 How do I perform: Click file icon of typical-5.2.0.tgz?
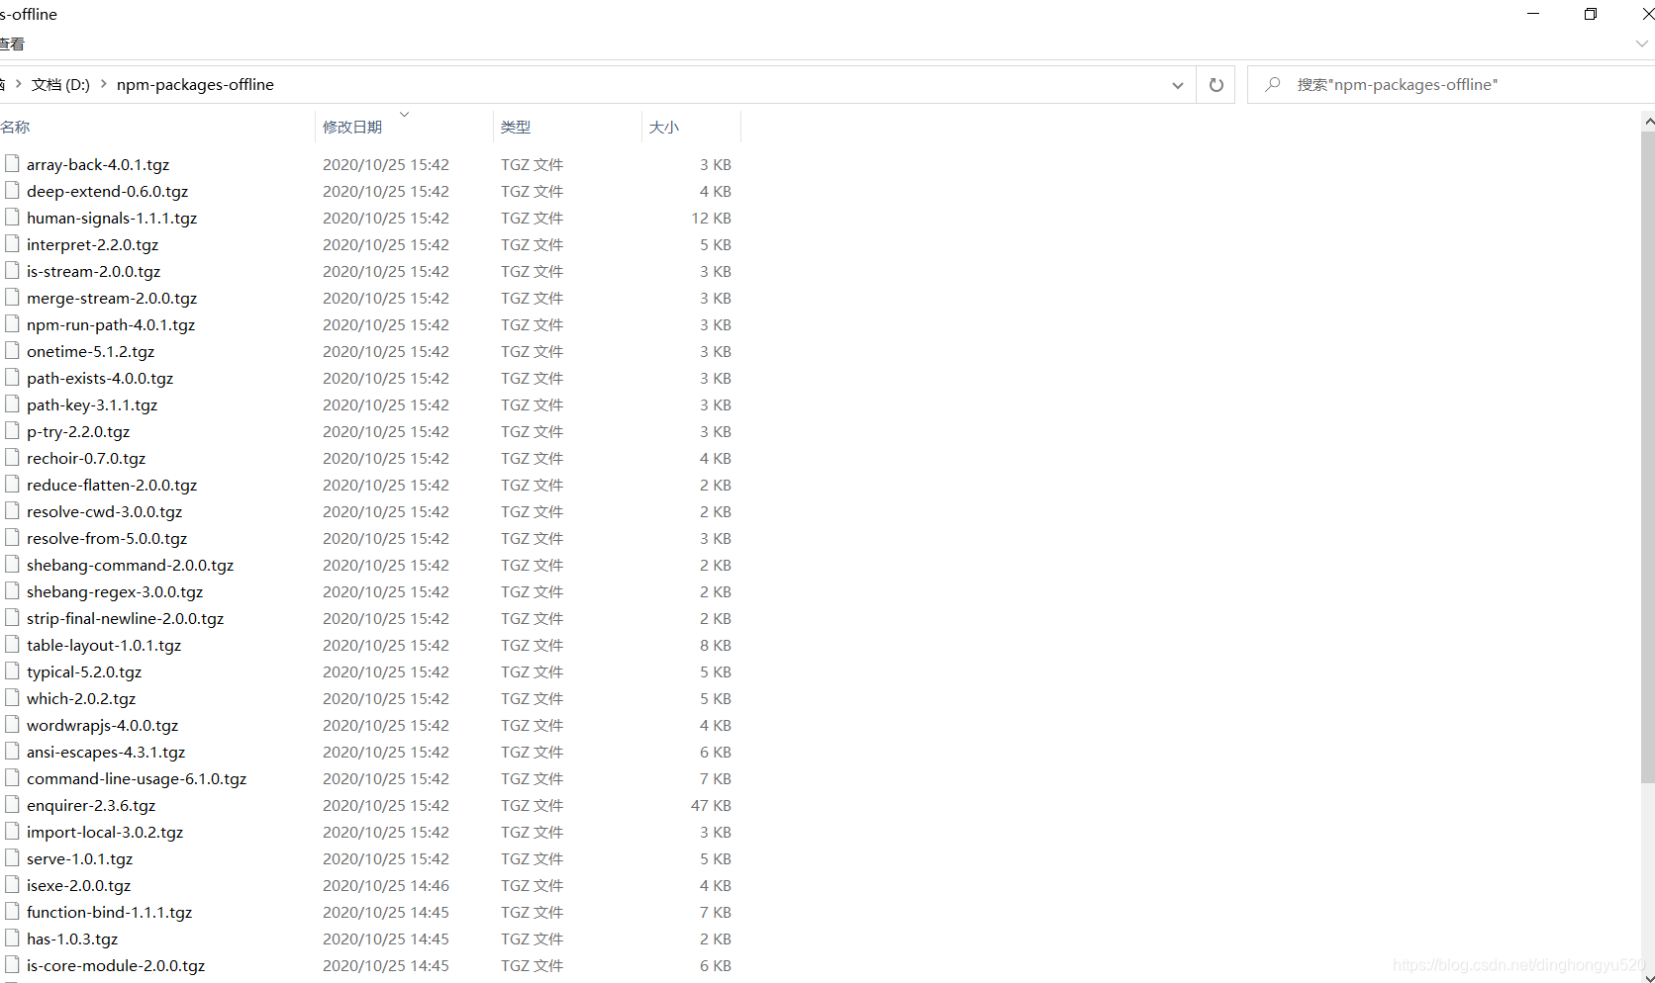(x=12, y=670)
